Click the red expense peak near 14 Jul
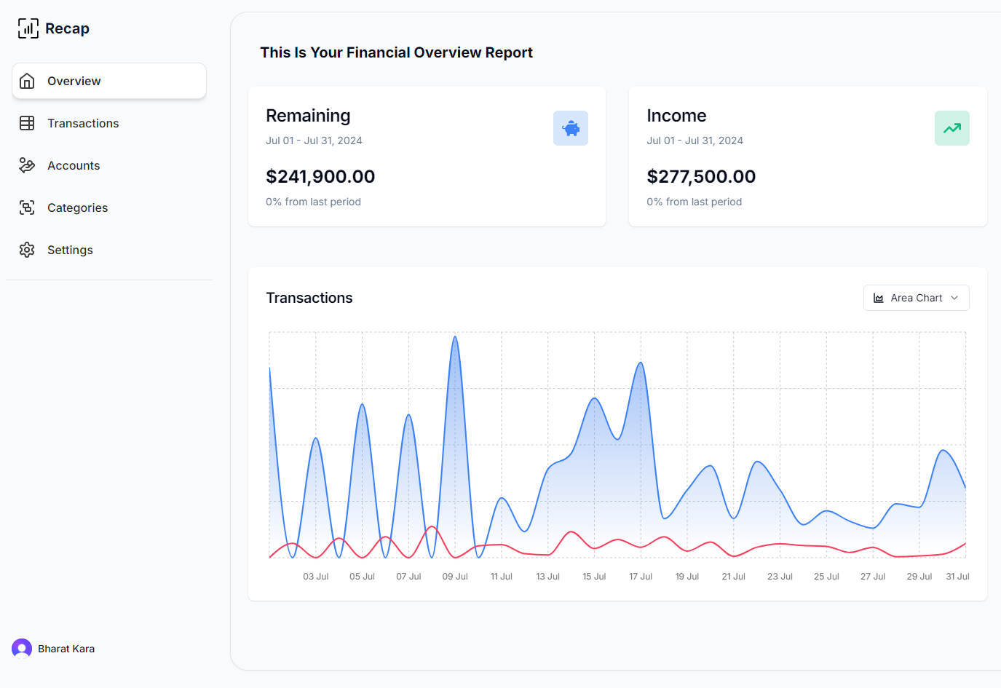Viewport: 1001px width, 688px height. click(571, 531)
